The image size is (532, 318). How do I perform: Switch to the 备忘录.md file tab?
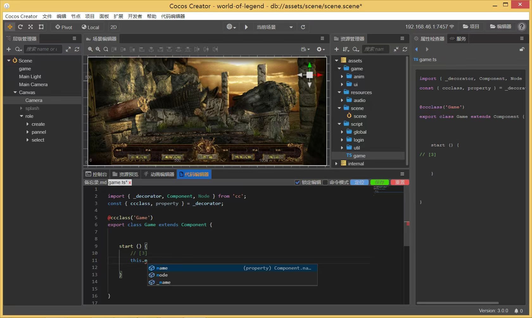(x=95, y=182)
